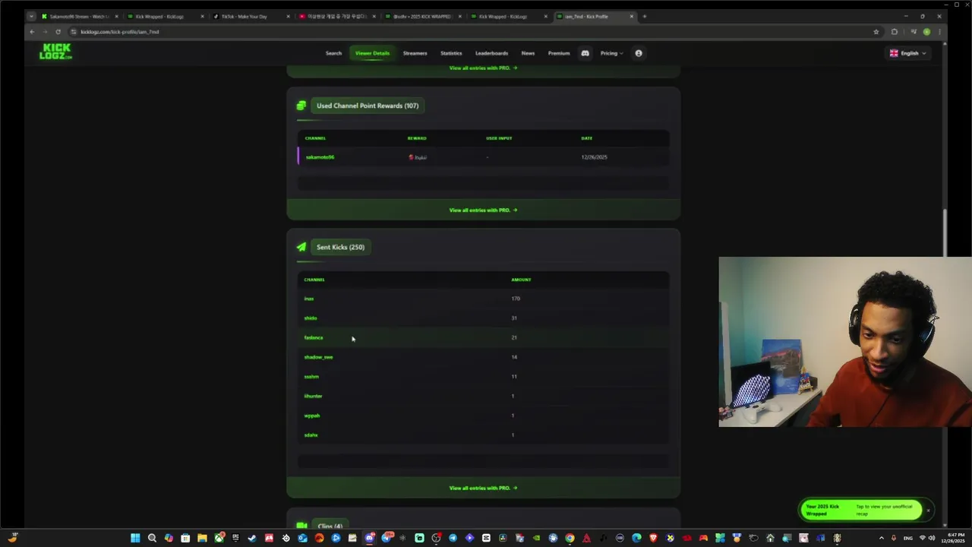Open File Explorer from the taskbar
Viewport: 972px width, 547px height.
[202, 538]
